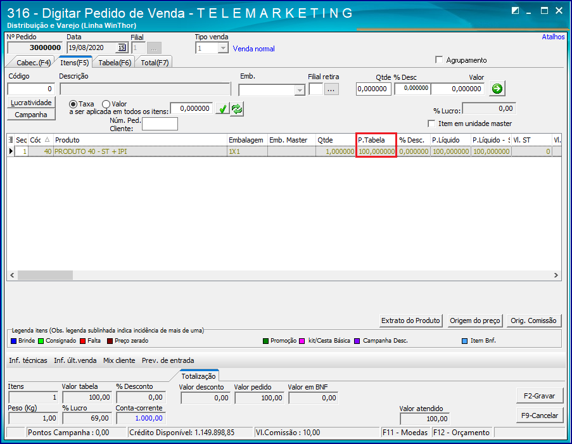Open Inf. técnicas section
This screenshot has height=444, width=572.
28,360
